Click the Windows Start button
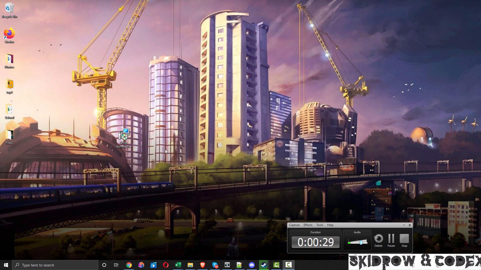481x270 pixels. [6, 265]
